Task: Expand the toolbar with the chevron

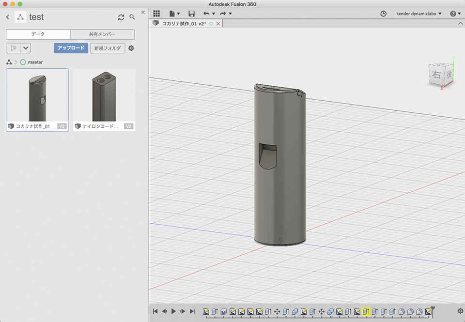Action: 460,23
